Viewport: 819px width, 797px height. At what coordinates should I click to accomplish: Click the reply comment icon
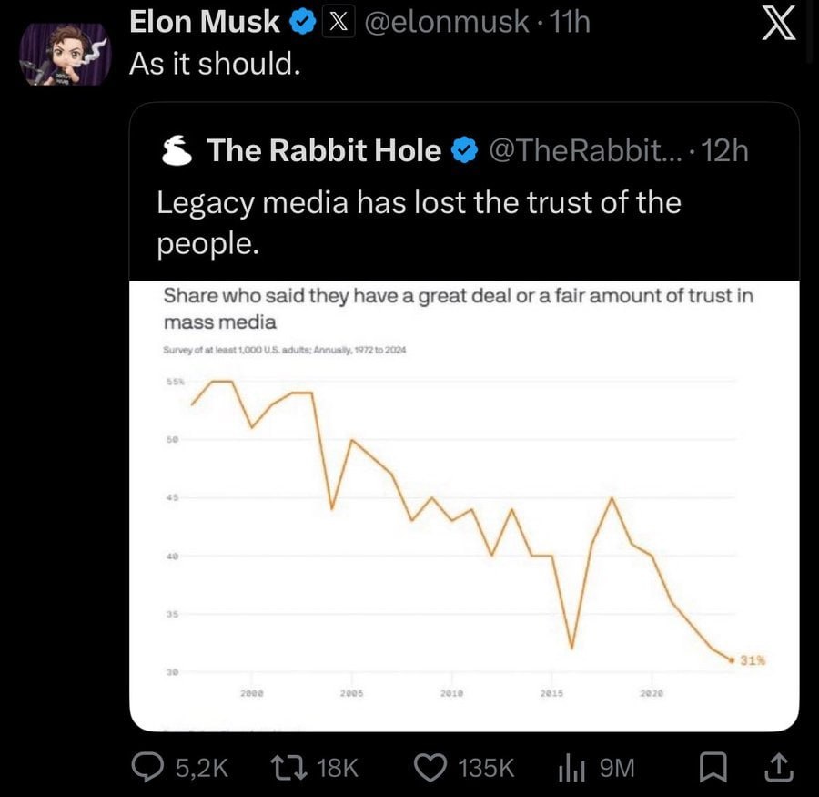click(148, 769)
